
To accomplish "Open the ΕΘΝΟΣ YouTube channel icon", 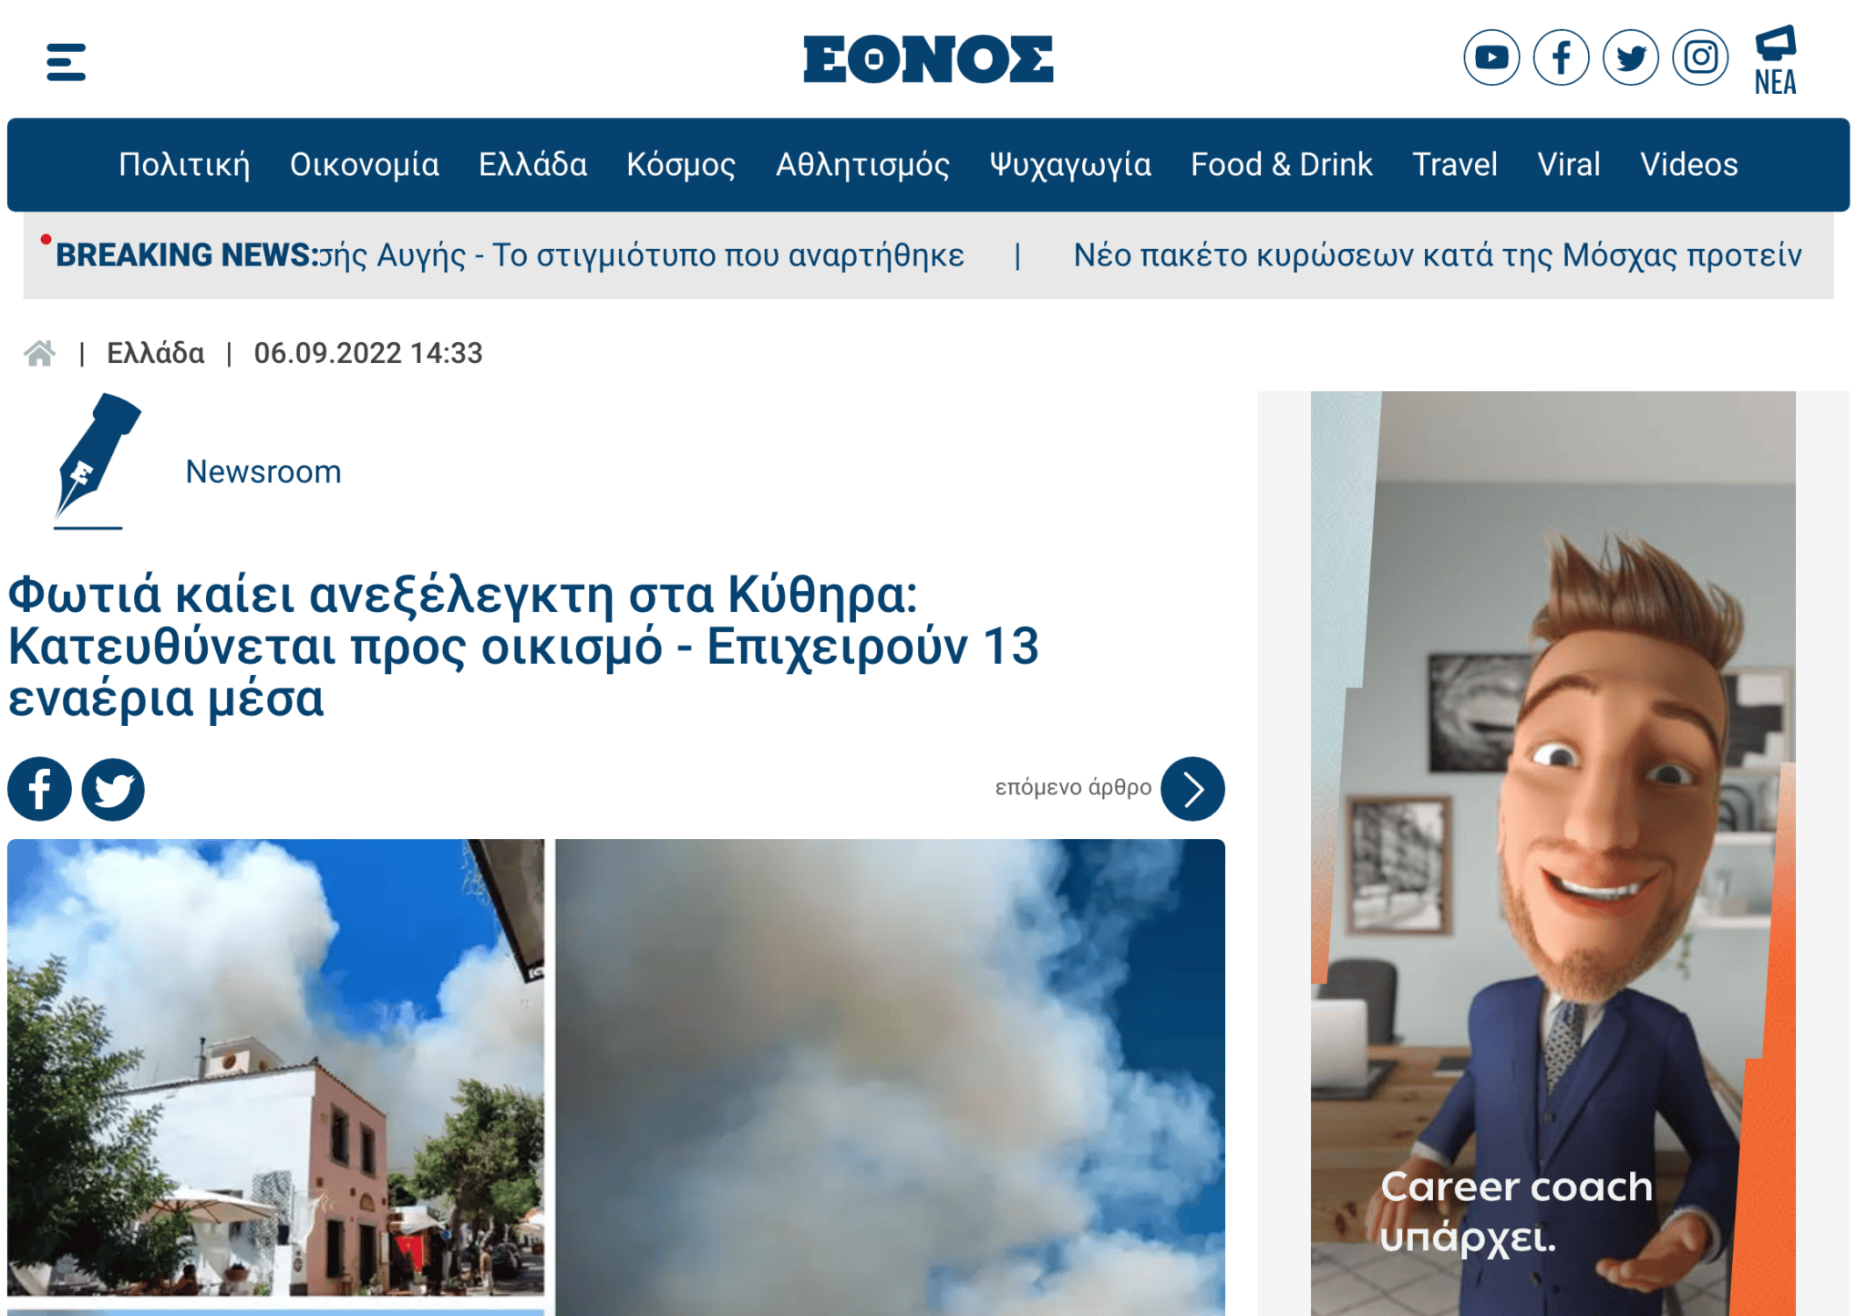I will pos(1491,57).
